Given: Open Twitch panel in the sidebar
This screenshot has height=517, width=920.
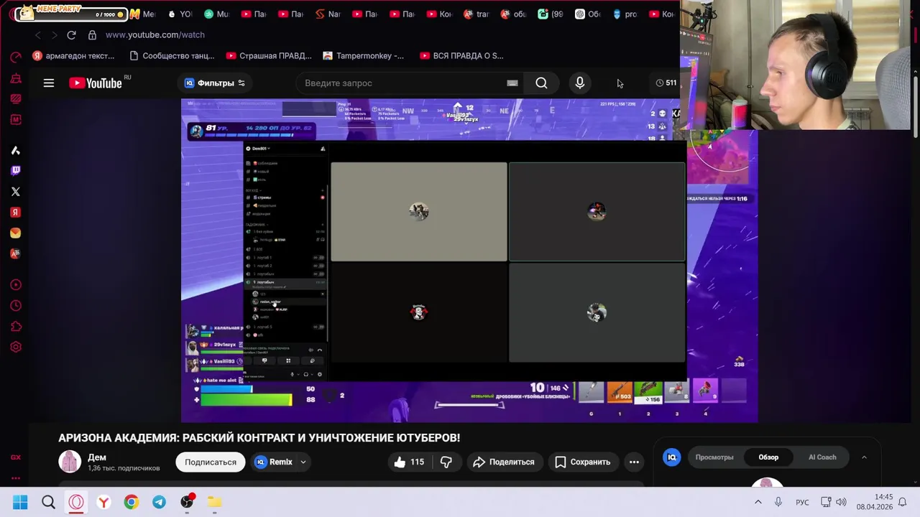Looking at the screenshot, I should point(16,171).
